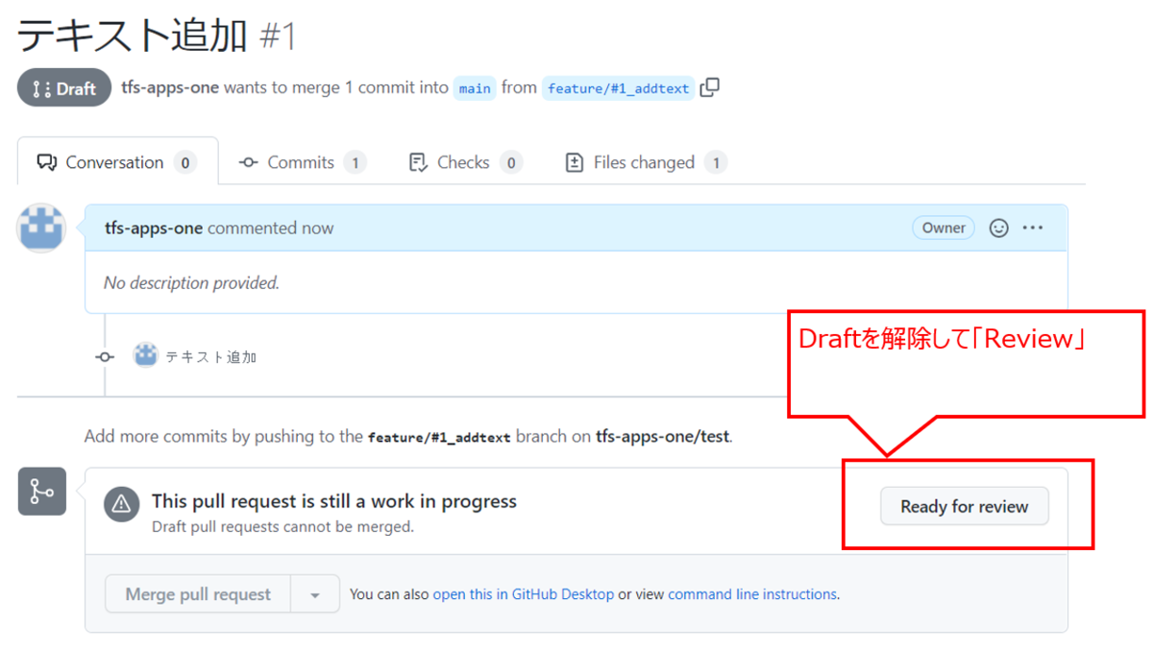
Task: Click the warning triangle icon on the merge notice
Action: 122,501
